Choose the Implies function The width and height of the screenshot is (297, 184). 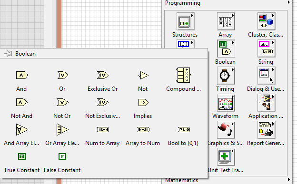(143, 102)
